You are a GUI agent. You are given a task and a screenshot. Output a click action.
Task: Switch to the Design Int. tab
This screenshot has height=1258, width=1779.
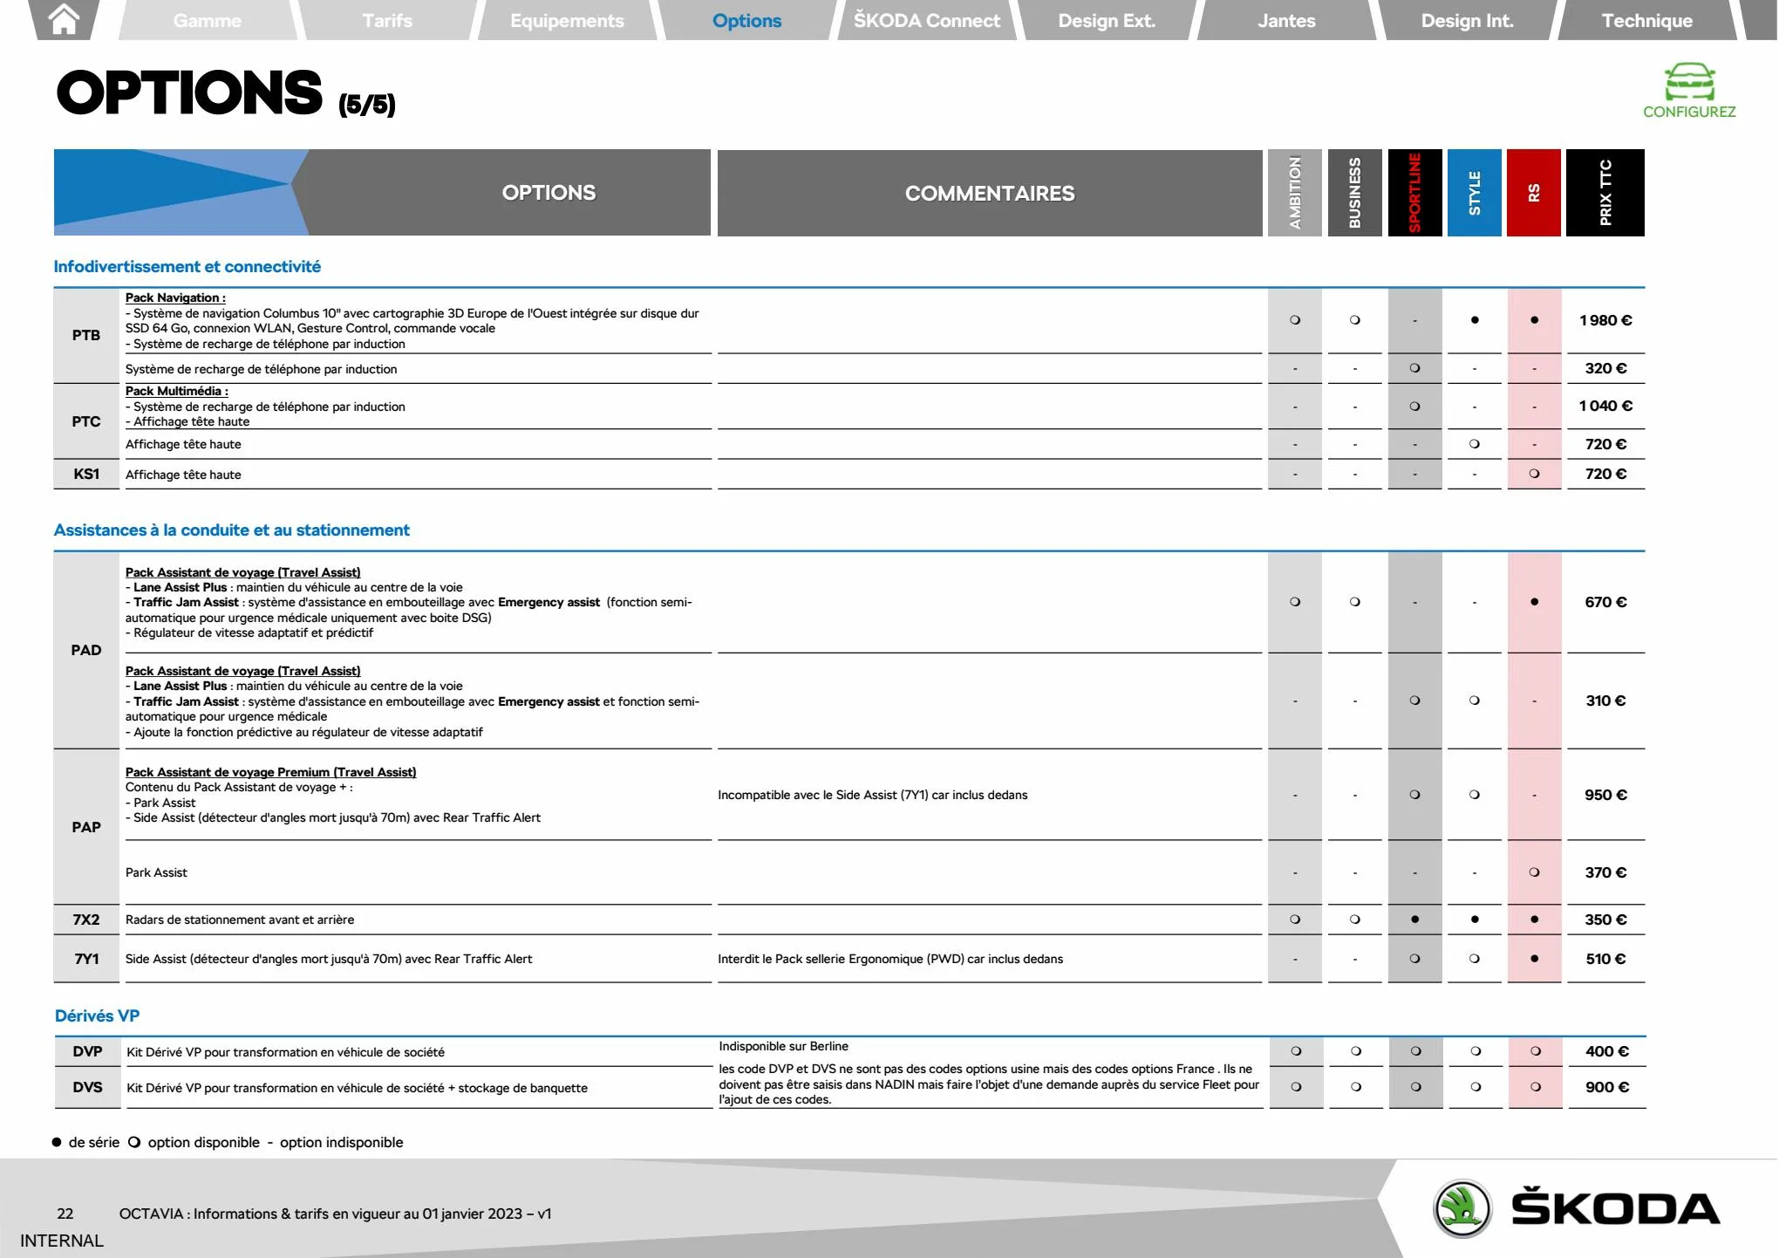coord(1467,20)
